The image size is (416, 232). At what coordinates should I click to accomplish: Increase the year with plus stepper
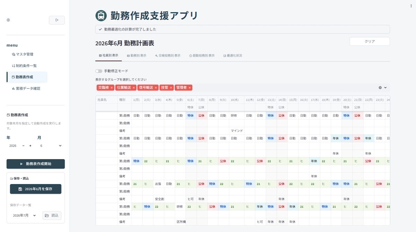[30, 146]
